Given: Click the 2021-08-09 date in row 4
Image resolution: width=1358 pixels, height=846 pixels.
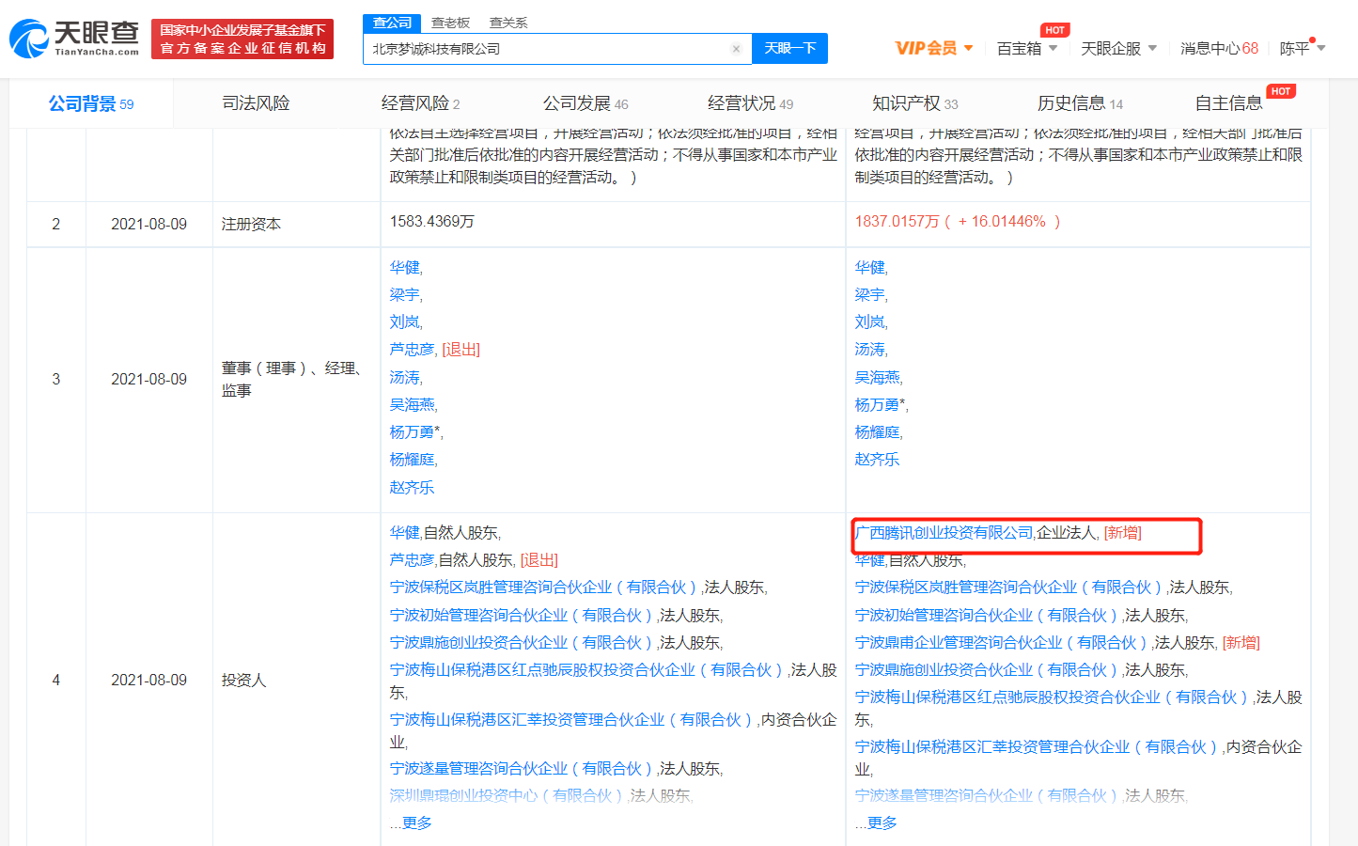Looking at the screenshot, I should [x=148, y=681].
